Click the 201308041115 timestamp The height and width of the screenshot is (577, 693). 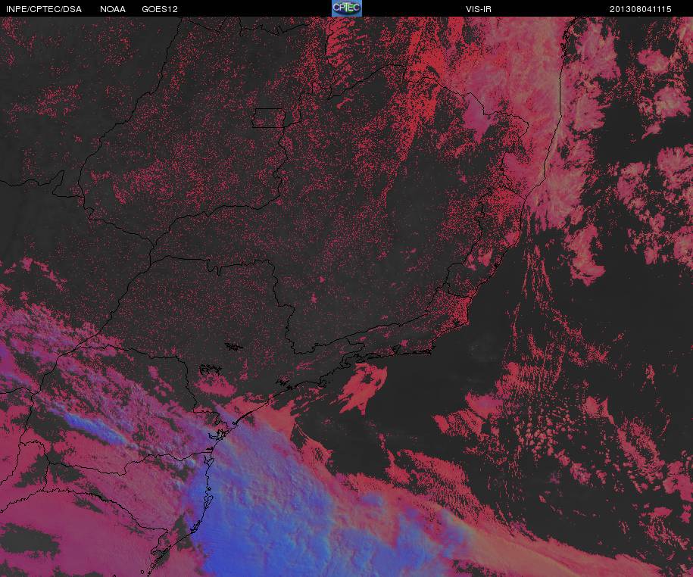[x=641, y=9]
